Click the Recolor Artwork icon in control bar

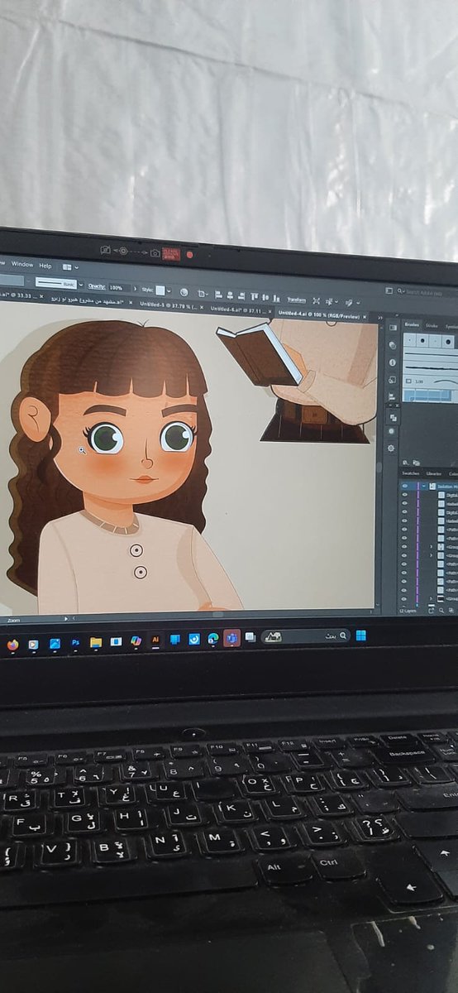point(183,293)
